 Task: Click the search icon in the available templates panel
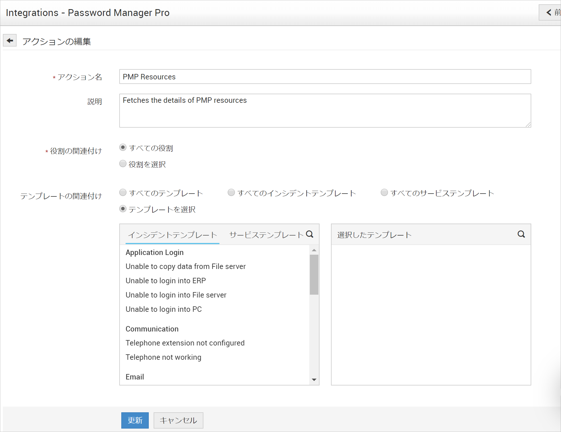(310, 234)
